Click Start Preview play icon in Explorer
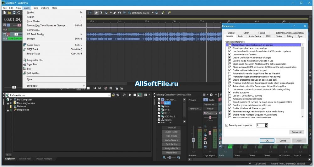This screenshot has width=314, height=167. click(x=130, y=95)
